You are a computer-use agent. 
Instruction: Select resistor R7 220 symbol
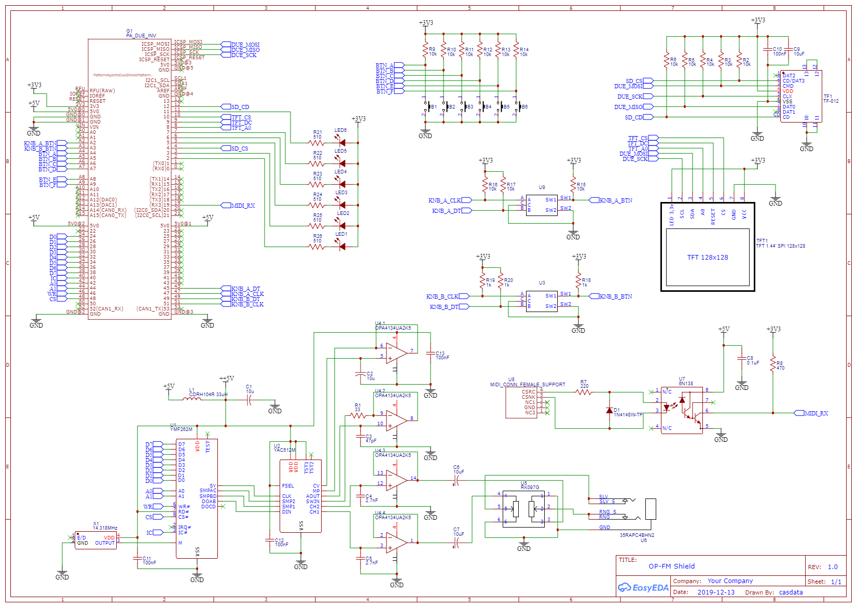point(584,392)
